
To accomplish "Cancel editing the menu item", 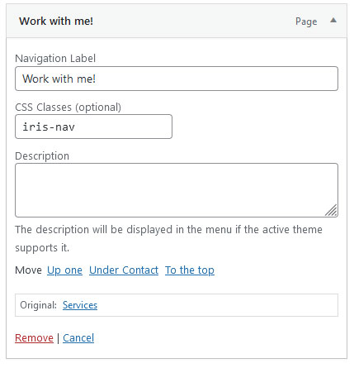I will 78,338.
